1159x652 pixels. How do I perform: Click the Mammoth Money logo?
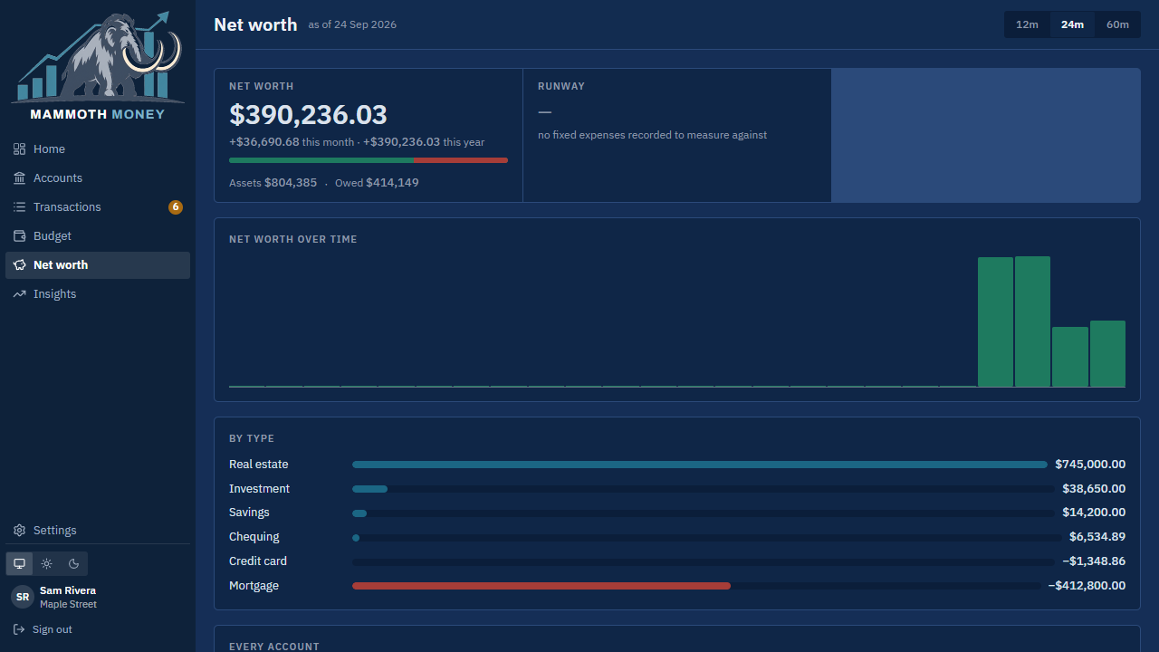(98, 66)
